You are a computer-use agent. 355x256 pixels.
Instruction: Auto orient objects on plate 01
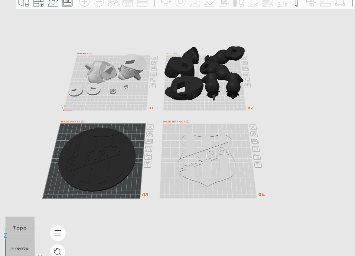point(155,63)
